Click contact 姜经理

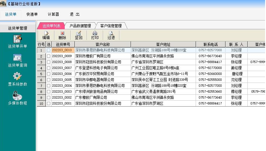tap(236, 68)
